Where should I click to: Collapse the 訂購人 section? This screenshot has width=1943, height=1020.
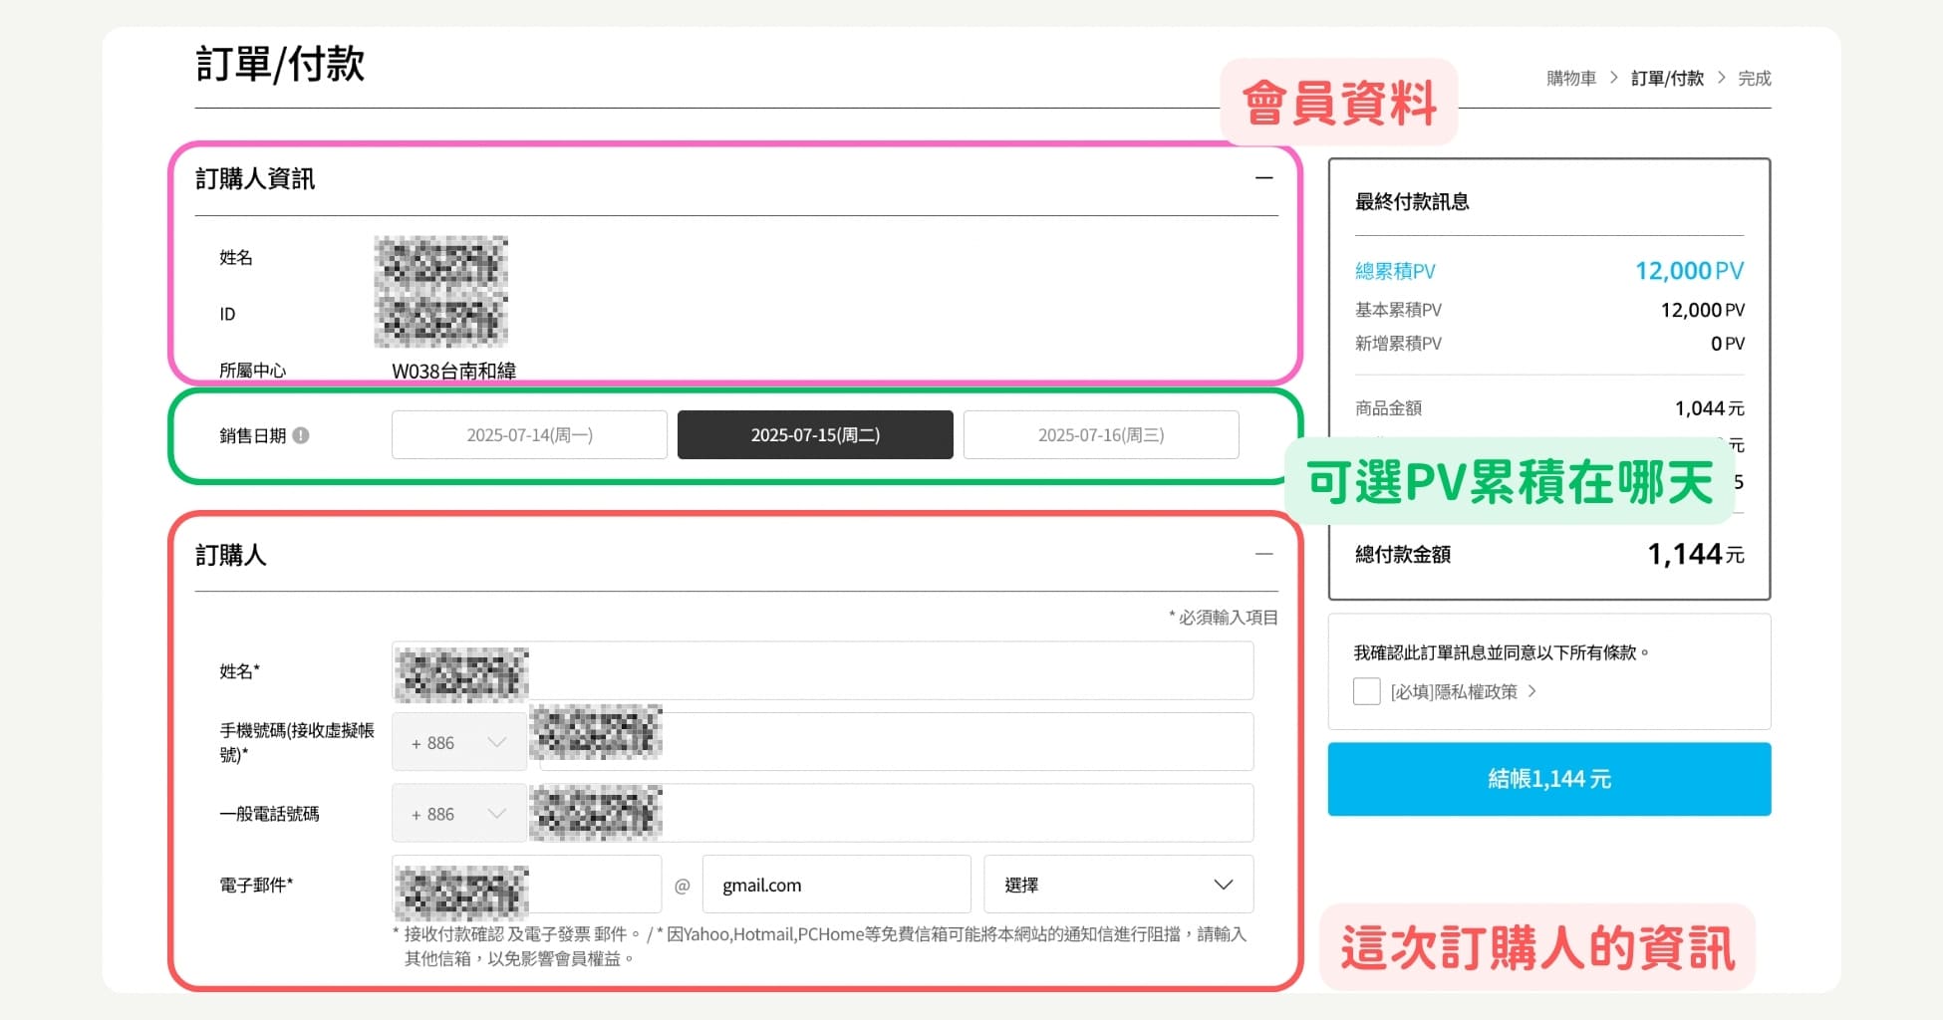[1265, 555]
